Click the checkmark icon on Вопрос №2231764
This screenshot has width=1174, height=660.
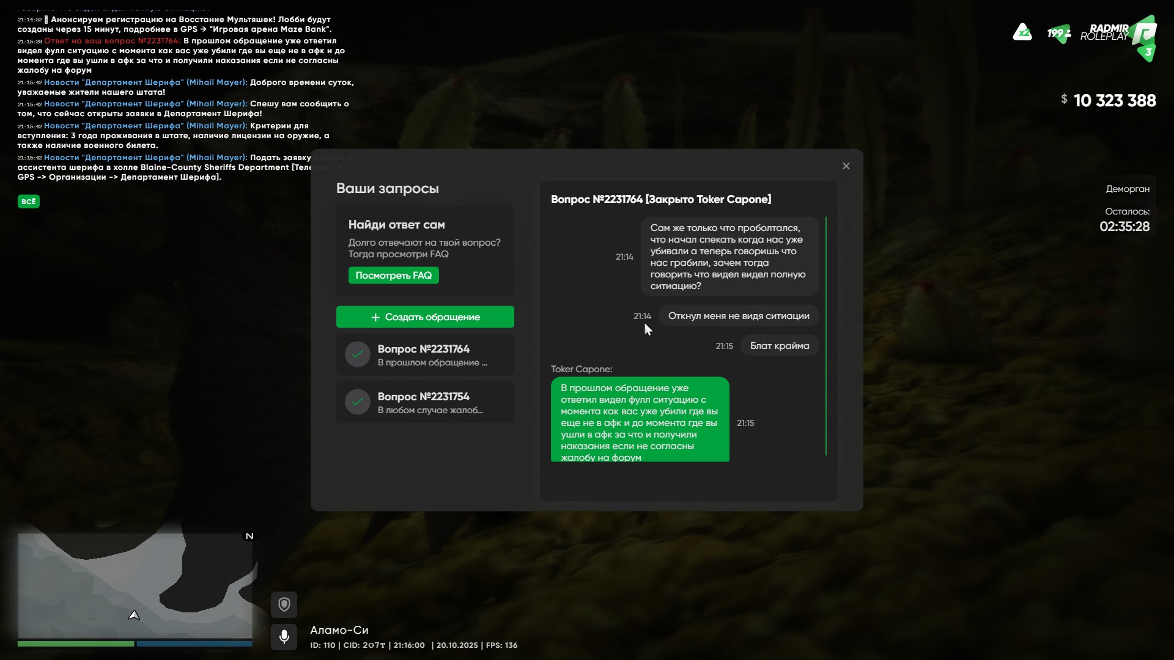click(358, 354)
